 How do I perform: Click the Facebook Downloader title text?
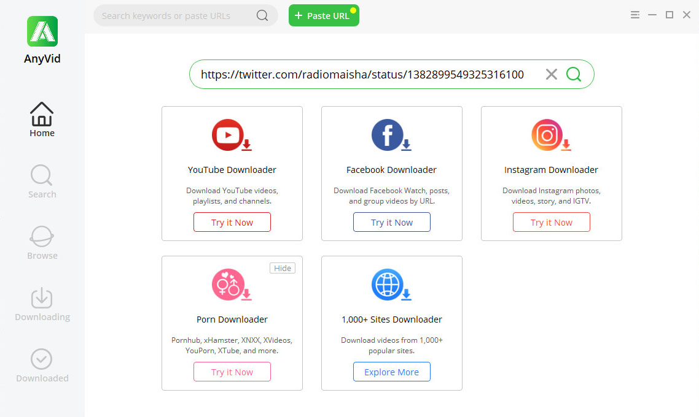[391, 170]
